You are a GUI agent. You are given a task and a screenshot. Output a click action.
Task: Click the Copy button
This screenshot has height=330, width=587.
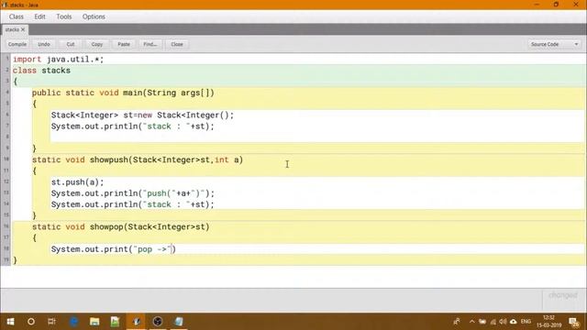[97, 44]
